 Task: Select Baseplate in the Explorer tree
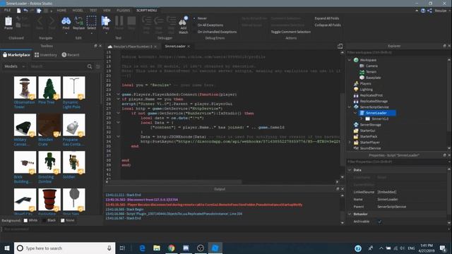pyautogui.click(x=373, y=78)
